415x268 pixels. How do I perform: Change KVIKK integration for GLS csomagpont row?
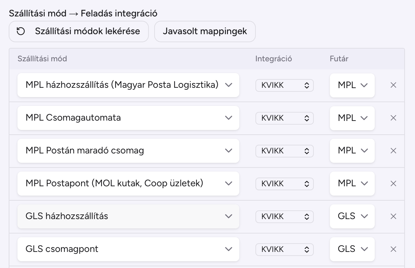[x=285, y=250]
